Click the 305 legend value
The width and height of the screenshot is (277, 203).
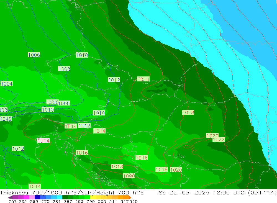[x=102, y=201]
